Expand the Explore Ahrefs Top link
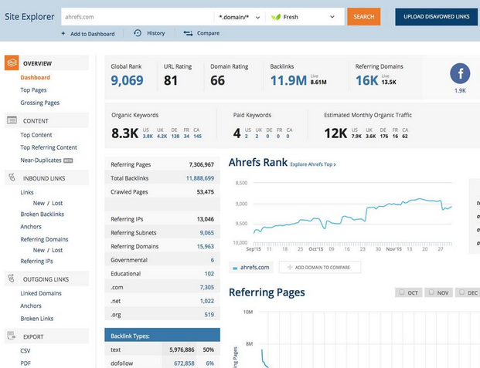 [312, 164]
